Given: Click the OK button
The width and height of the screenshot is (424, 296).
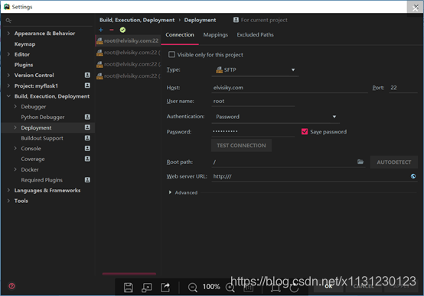Looking at the screenshot, I should (328, 286).
